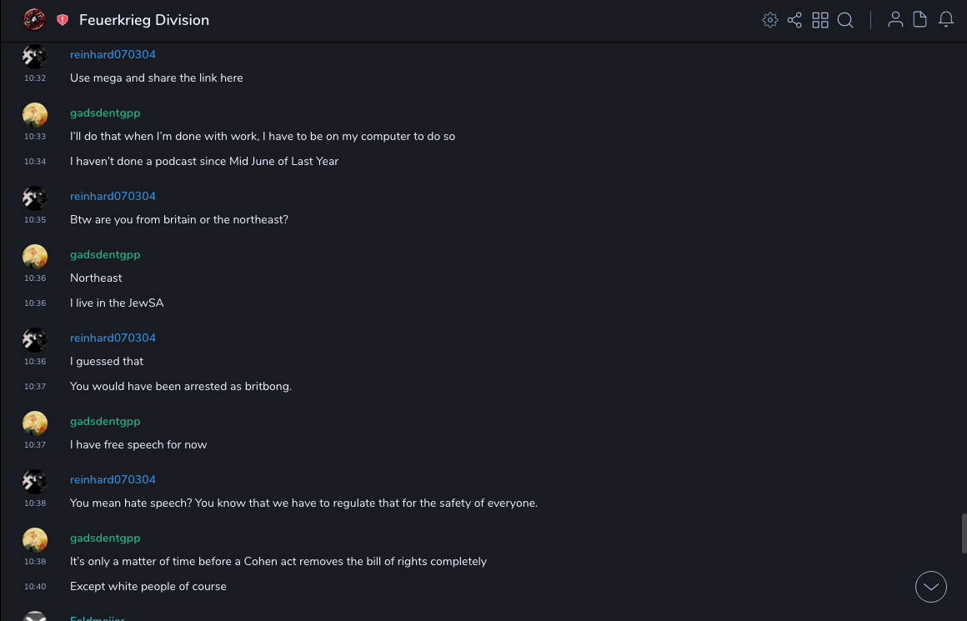The image size is (967, 621).
Task: Click the share icon in header
Action: [794, 20]
